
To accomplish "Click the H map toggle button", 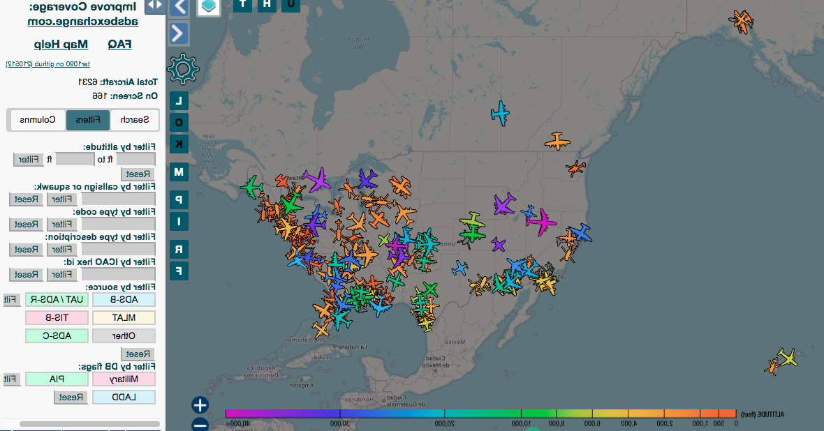I will coord(267,6).
